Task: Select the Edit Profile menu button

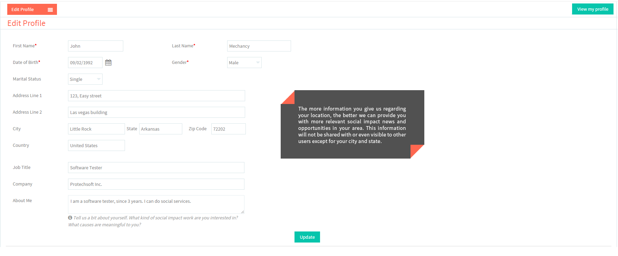Action: coord(32,9)
